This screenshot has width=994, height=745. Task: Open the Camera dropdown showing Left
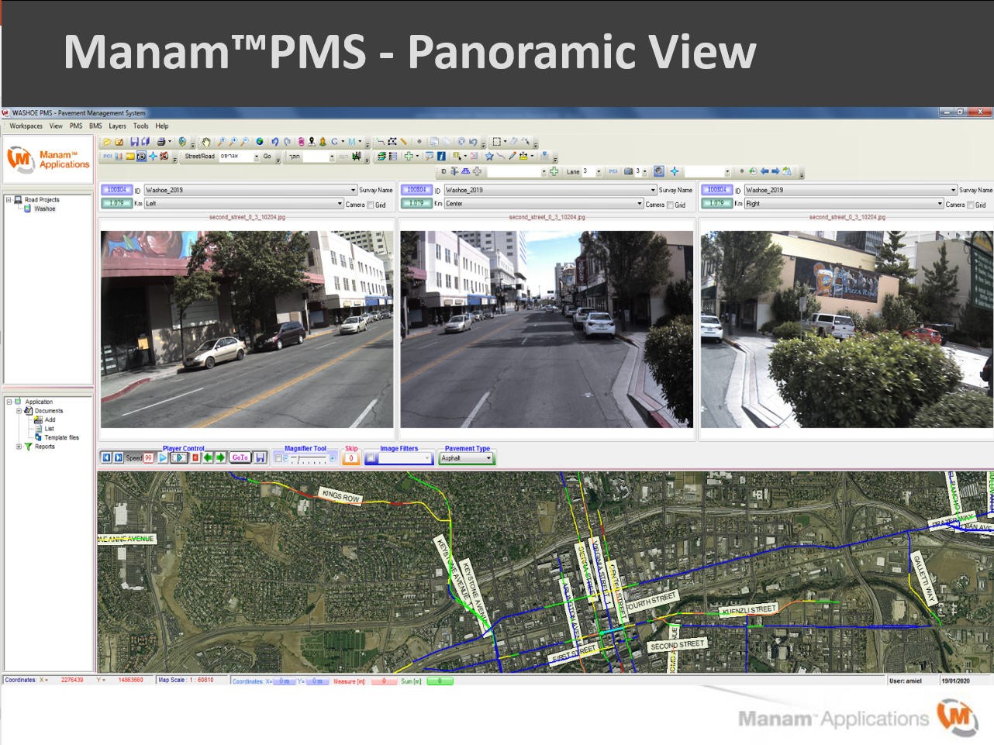click(x=243, y=204)
